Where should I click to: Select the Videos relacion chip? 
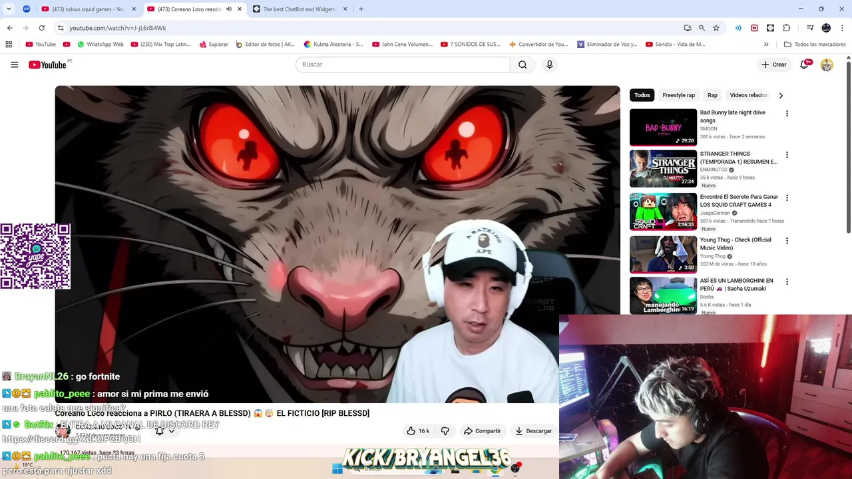coord(749,95)
